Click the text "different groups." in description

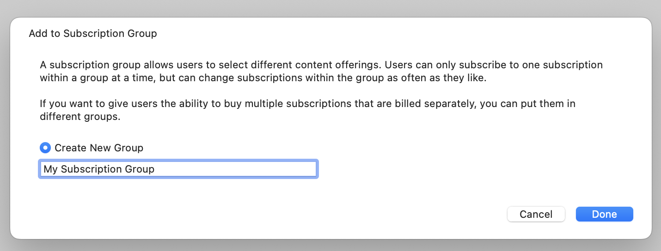click(80, 117)
